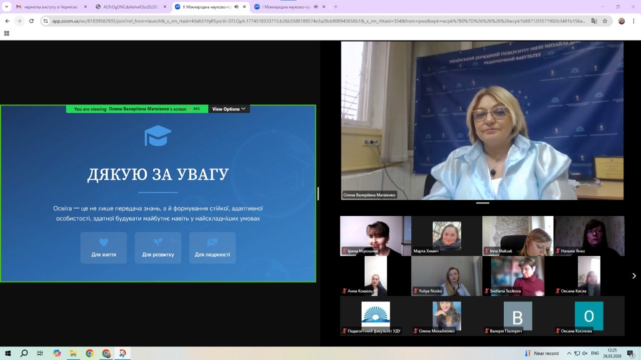Open Windows search from the taskbar
The width and height of the screenshot is (641, 360).
coord(24,353)
